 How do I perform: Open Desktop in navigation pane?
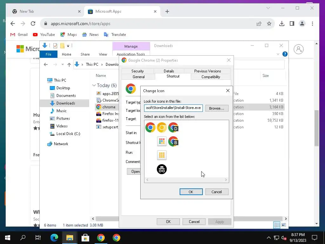click(63, 88)
